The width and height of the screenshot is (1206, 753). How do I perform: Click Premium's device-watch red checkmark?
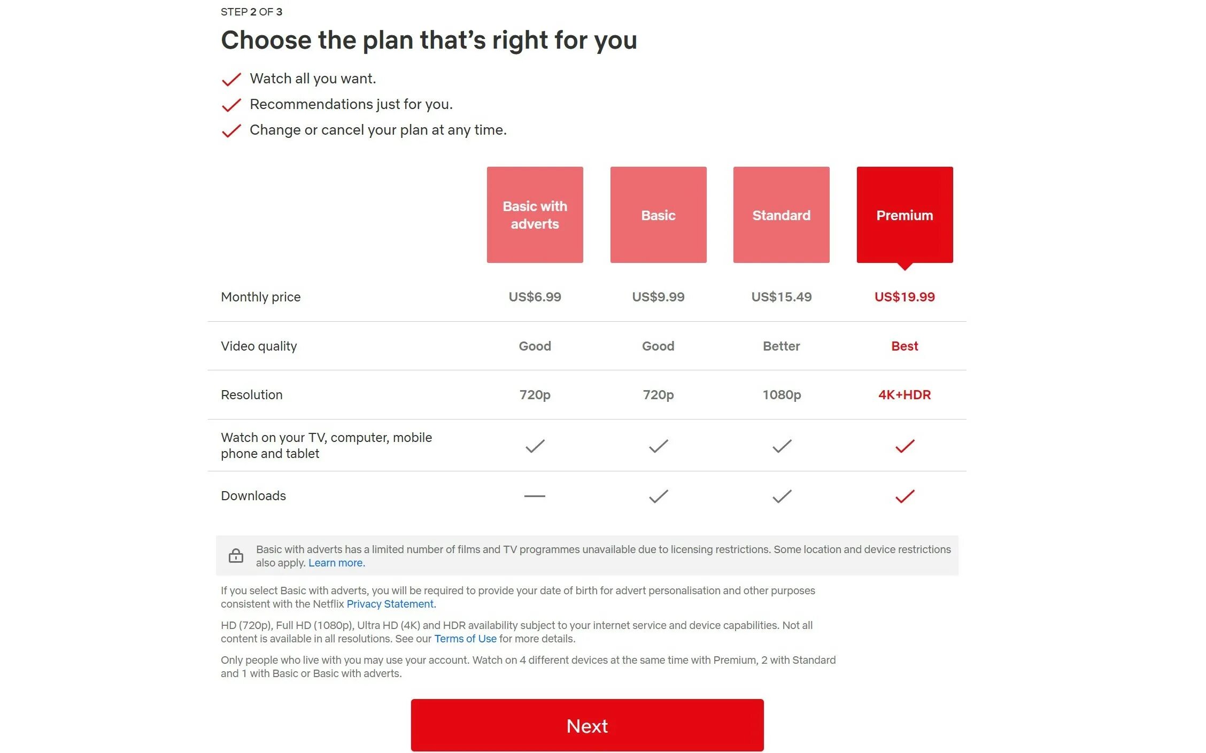click(904, 446)
